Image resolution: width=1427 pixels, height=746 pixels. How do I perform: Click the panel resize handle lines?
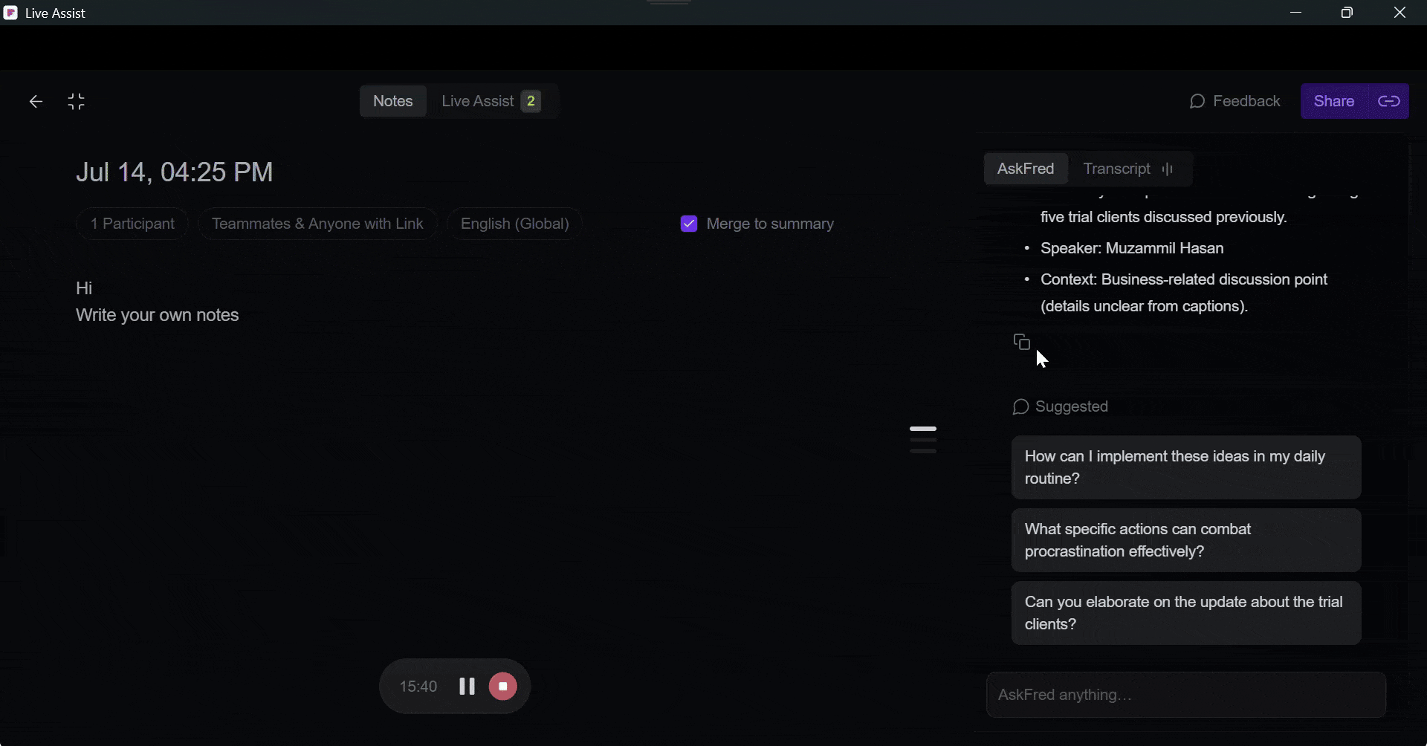tap(923, 440)
